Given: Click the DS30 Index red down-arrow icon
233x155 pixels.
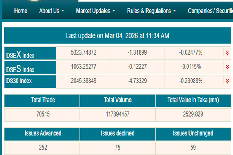Looking at the screenshot, I should tap(227, 81).
